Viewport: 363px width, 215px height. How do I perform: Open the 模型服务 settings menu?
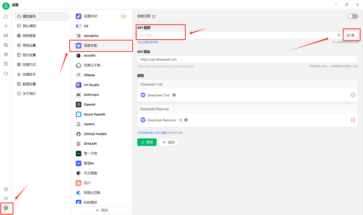coord(41,16)
